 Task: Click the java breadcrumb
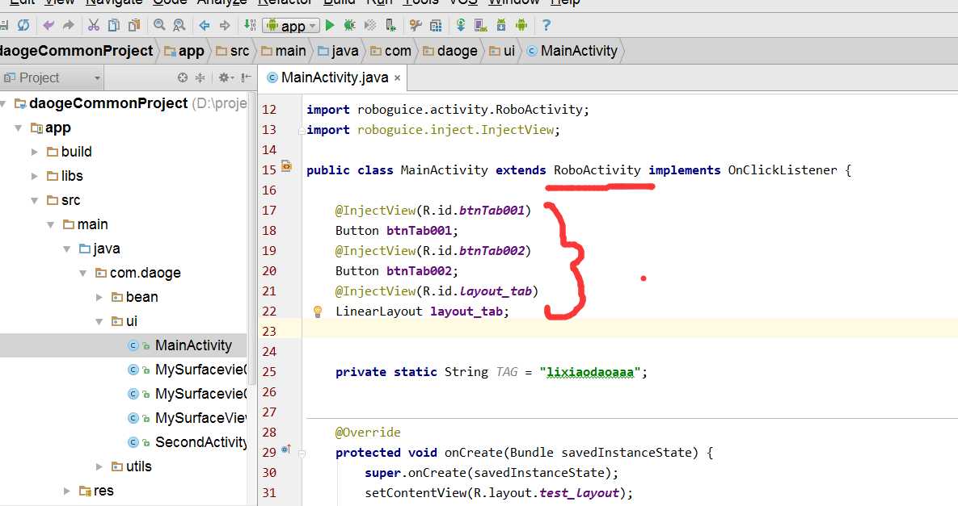point(339,51)
